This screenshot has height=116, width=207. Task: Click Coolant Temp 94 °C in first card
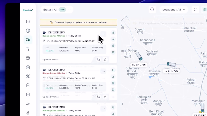(x=94, y=51)
